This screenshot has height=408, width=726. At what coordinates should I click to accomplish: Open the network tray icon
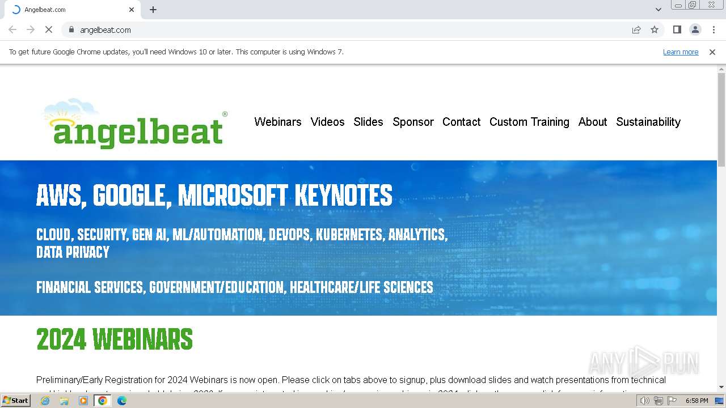click(659, 401)
